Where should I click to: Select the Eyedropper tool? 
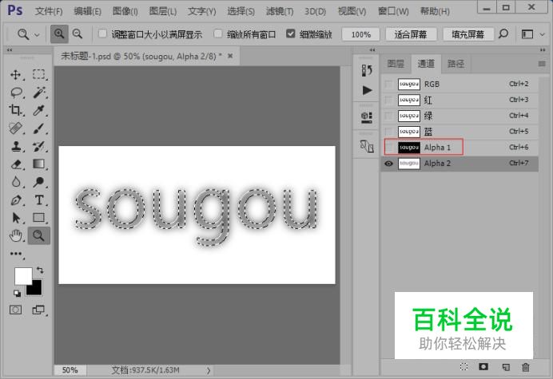pyautogui.click(x=39, y=110)
